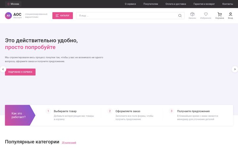Click the специализированный маркетплейс tagline
The image size is (238, 148).
tap(36, 15)
